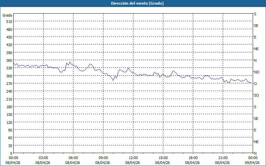The image size is (266, 166).
Task: Select the 06:00 time marker on the X axis
Action: 73,158
